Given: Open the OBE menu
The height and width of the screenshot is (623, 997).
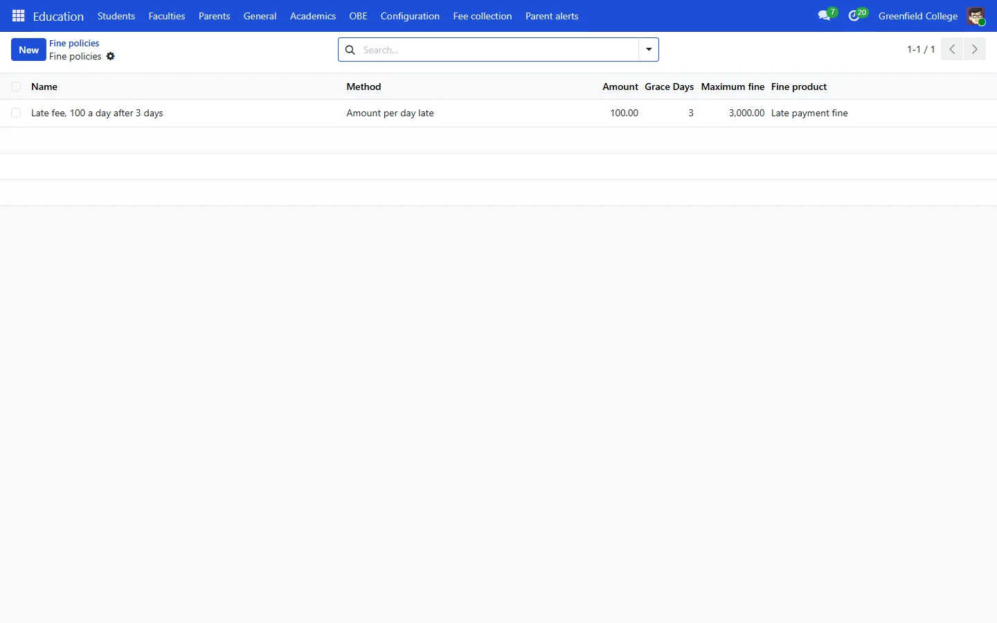Looking at the screenshot, I should pyautogui.click(x=359, y=16).
